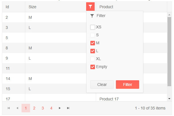
Task: Enable the S size filter option
Action: click(x=93, y=35)
